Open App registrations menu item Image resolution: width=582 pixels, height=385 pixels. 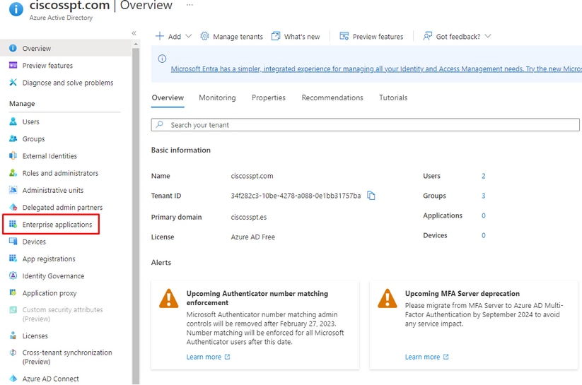49,259
